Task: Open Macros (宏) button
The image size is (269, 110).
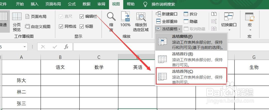Action: point(250,22)
